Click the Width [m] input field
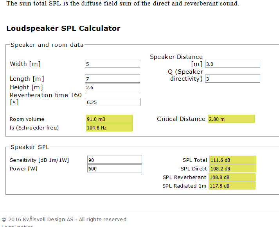 point(112,64)
